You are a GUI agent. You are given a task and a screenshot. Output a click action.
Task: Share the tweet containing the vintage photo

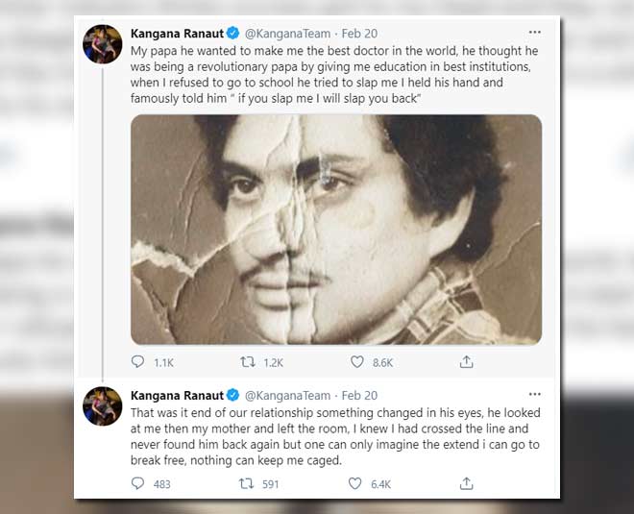click(466, 362)
